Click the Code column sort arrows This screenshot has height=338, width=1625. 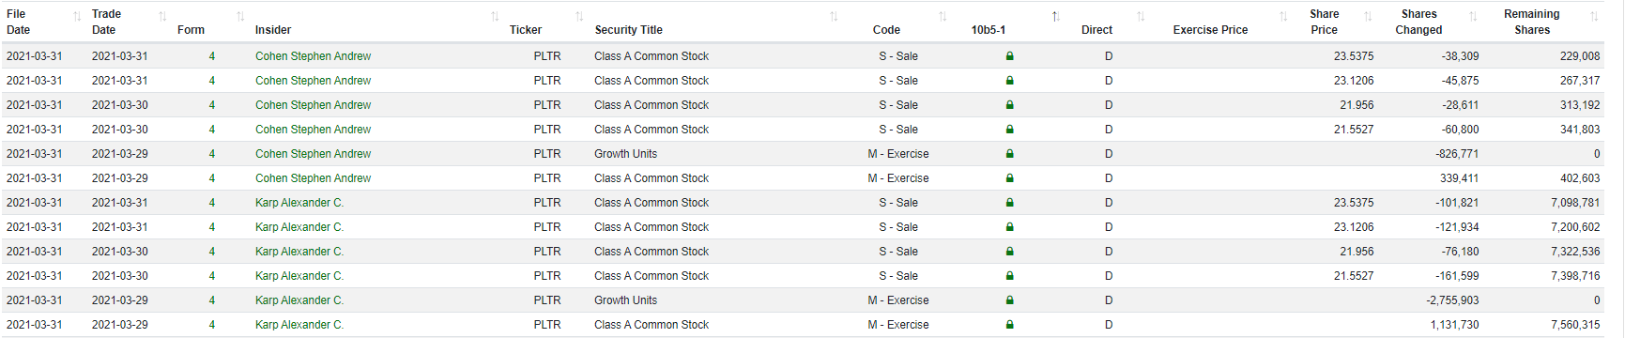(x=943, y=17)
